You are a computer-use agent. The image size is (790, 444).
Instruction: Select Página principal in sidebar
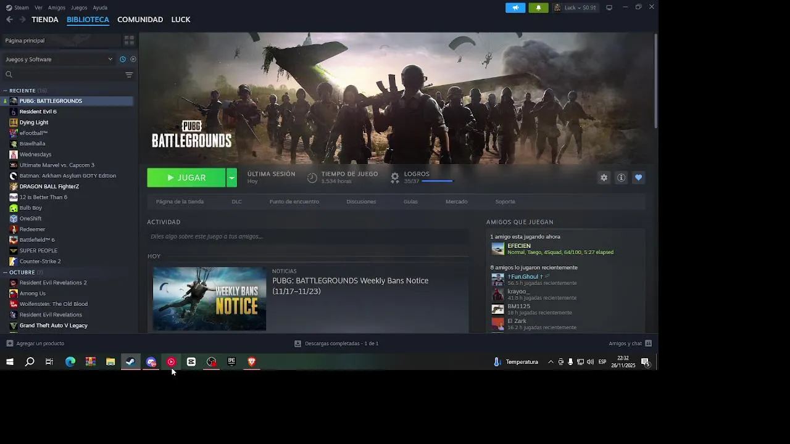click(60, 40)
